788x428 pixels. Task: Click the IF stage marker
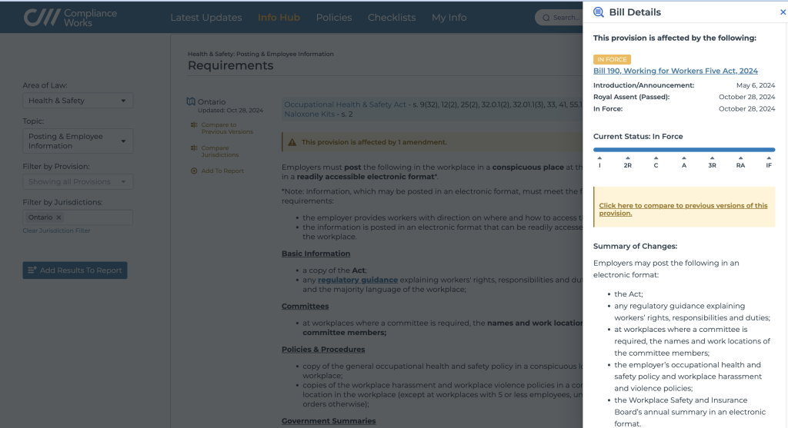point(769,163)
